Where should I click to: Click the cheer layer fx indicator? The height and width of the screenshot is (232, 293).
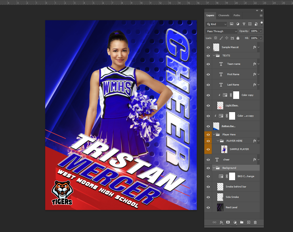255,159
